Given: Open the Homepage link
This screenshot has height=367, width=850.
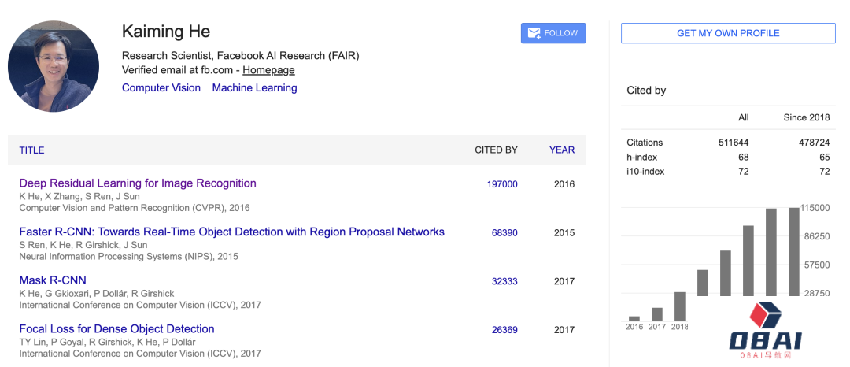Looking at the screenshot, I should pos(268,70).
